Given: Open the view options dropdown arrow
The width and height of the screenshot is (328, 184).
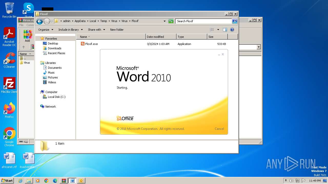Looking at the screenshot, I should coord(218,30).
